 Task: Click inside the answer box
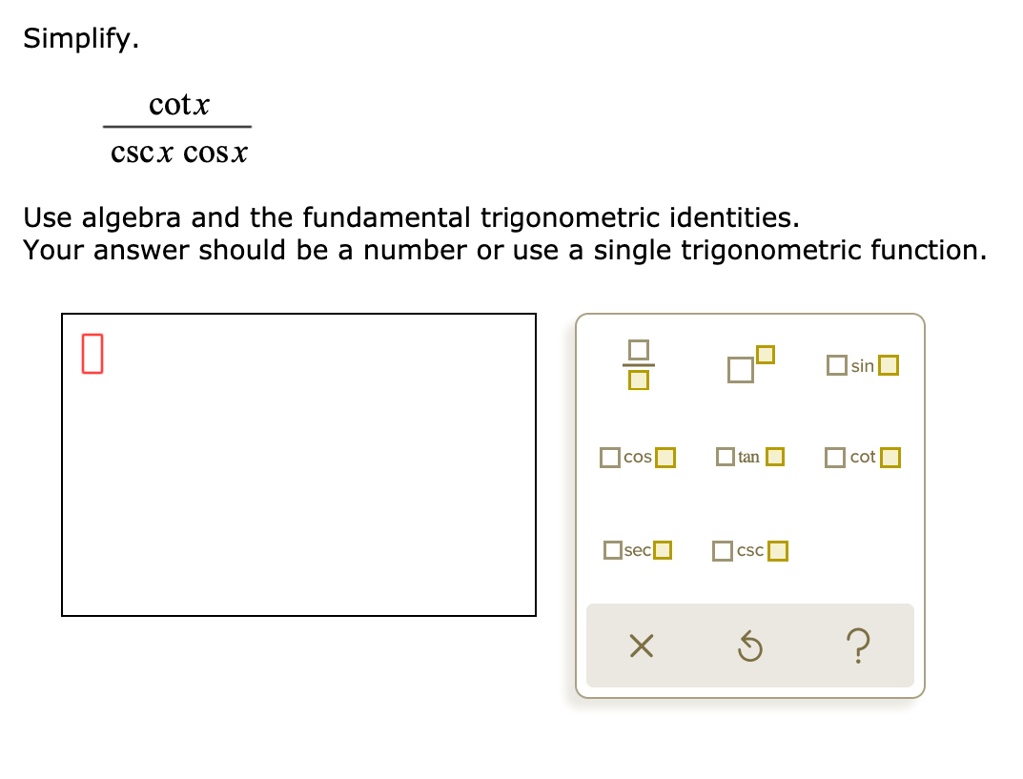coord(300,464)
